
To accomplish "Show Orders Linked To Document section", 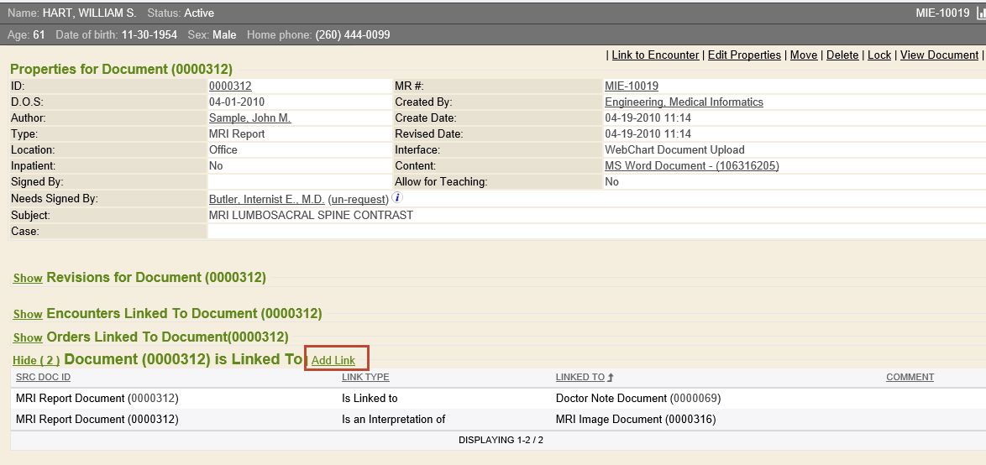I will 28,337.
